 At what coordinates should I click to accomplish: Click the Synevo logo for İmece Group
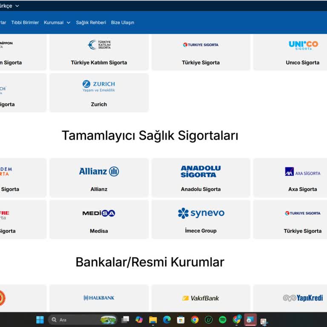[201, 213]
